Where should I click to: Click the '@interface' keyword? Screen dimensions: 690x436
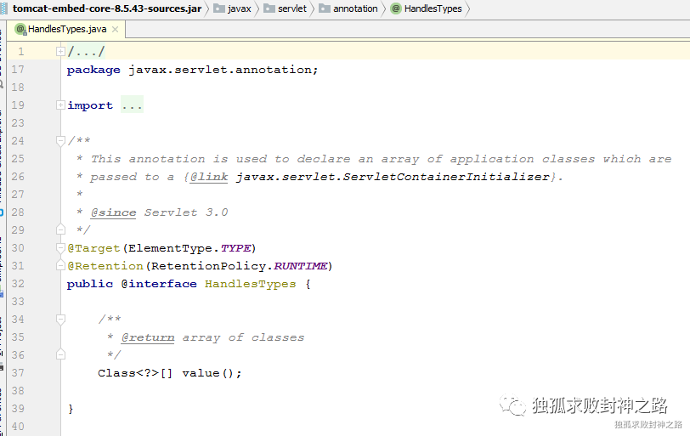159,284
